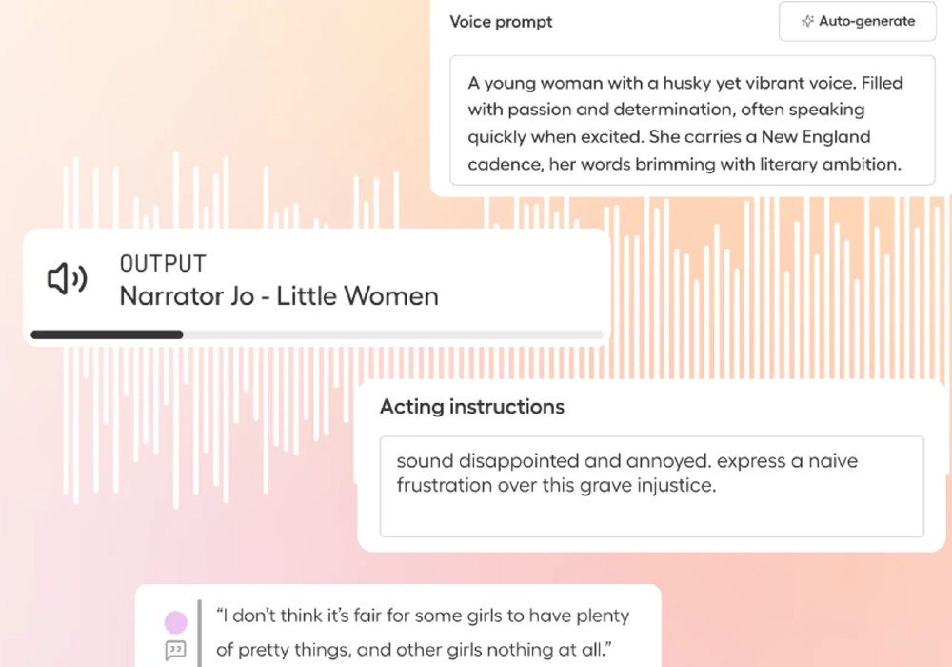Click the quote bubble icon

pos(175,651)
